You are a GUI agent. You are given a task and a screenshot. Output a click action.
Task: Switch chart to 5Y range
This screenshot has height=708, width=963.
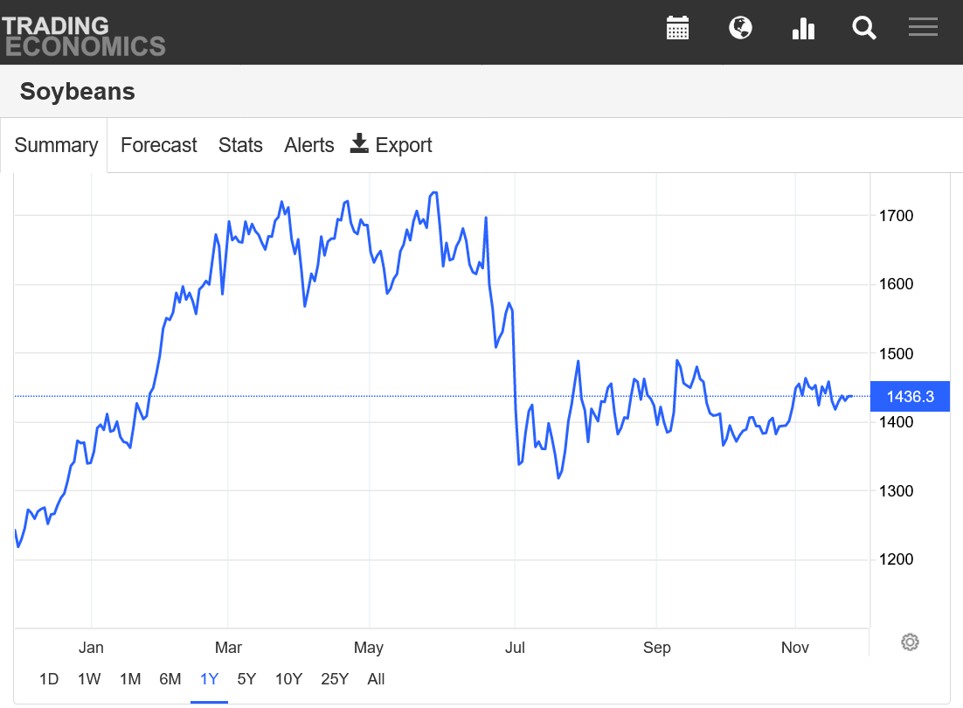pyautogui.click(x=246, y=679)
